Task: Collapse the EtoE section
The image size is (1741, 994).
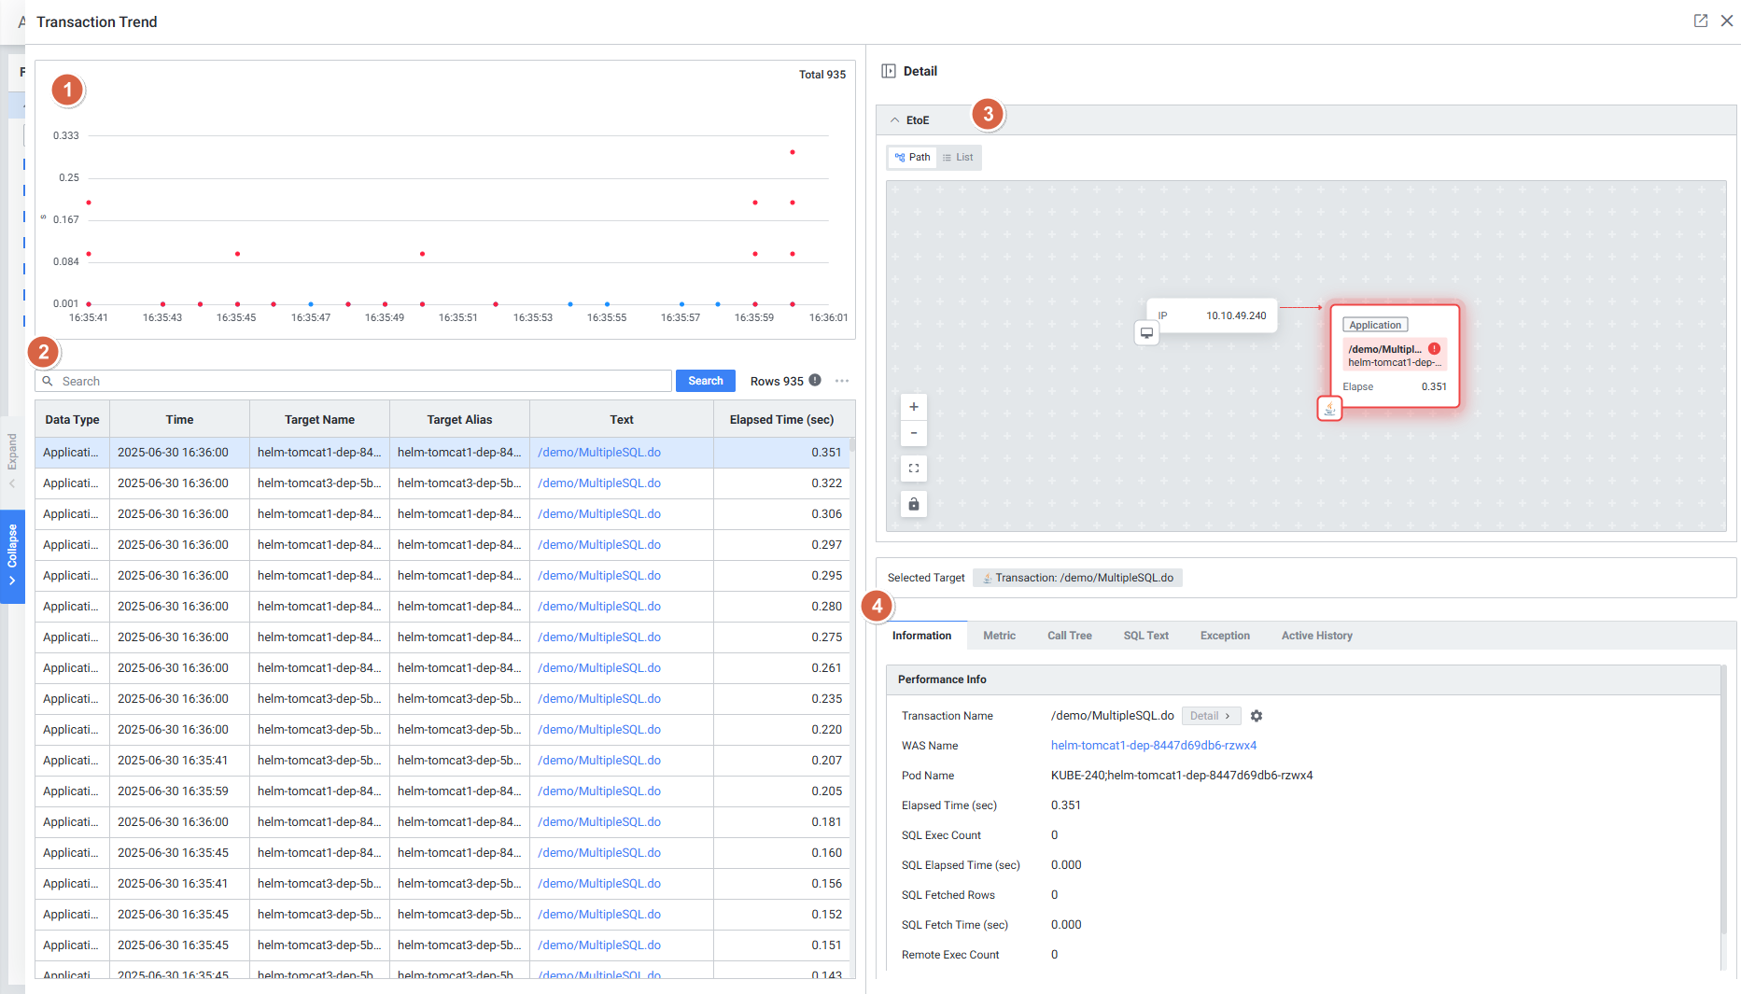Action: 895,120
